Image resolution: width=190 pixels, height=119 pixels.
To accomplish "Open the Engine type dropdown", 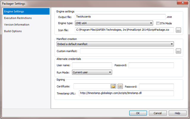I will (x=114, y=23).
